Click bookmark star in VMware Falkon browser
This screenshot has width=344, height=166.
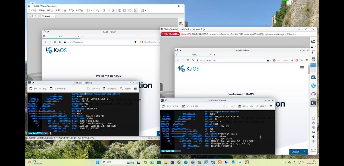(135, 42)
